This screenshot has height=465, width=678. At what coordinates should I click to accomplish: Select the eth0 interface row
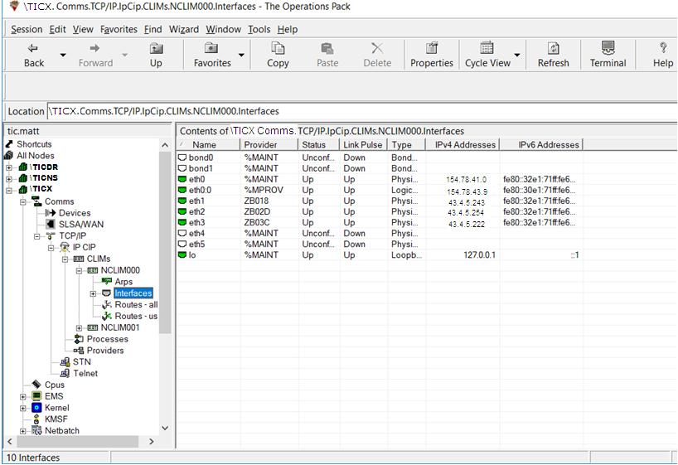coord(197,179)
